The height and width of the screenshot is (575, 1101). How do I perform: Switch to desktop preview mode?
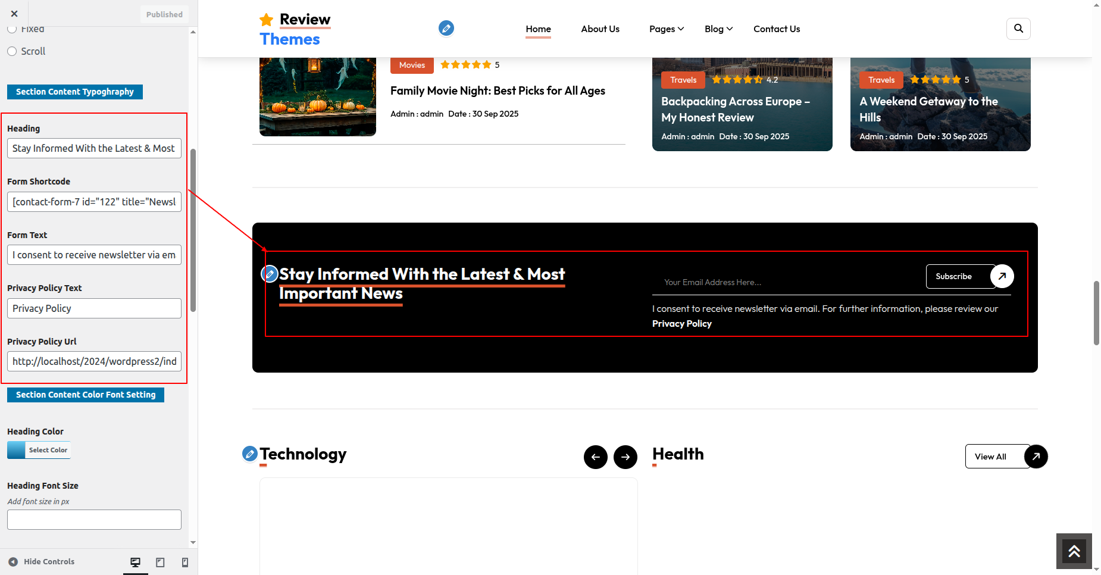[136, 562]
